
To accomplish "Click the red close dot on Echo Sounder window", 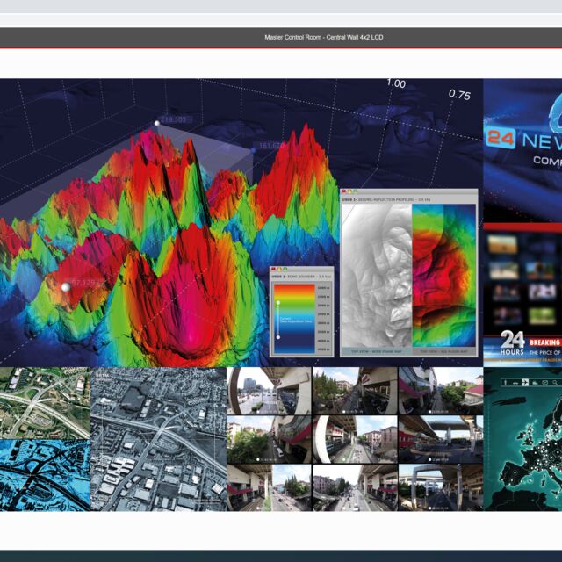I will 274,270.
